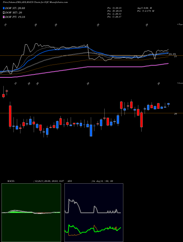Click the ADX '(14 day)' parameter values
The height and width of the screenshot is (242, 183).
pos(102,181)
